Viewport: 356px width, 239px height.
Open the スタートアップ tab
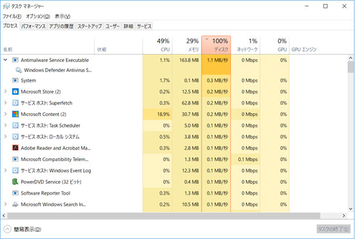89,26
